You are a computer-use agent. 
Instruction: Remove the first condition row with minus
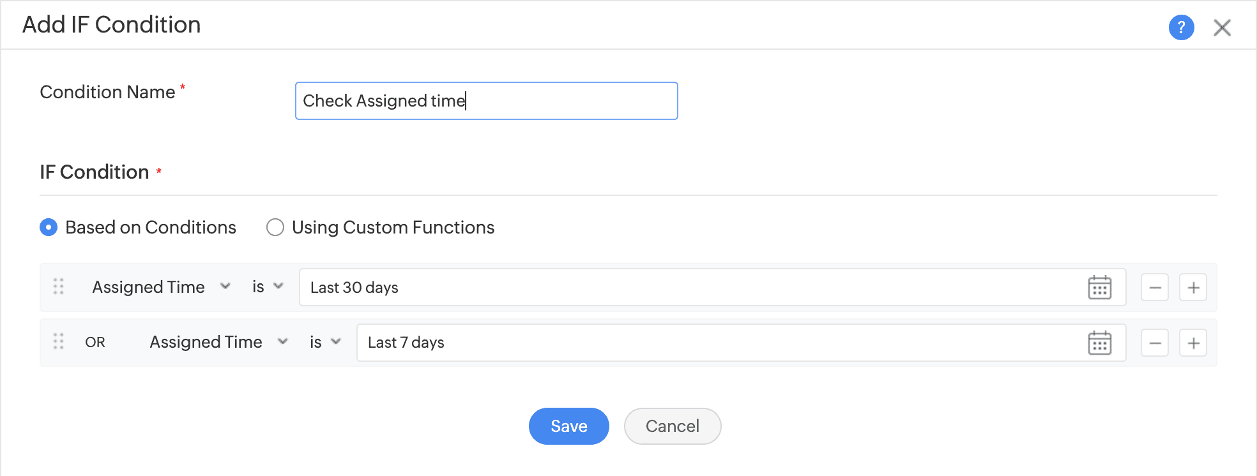(x=1155, y=288)
